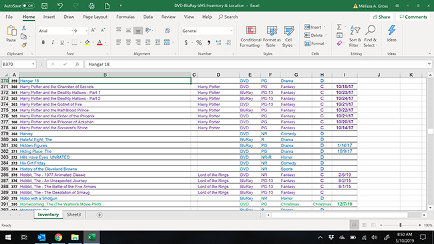Switch to the Insert ribbon tab
434x244 pixels.
pyautogui.click(x=49, y=17)
